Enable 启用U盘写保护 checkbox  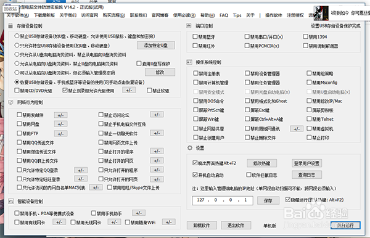click(x=139, y=64)
